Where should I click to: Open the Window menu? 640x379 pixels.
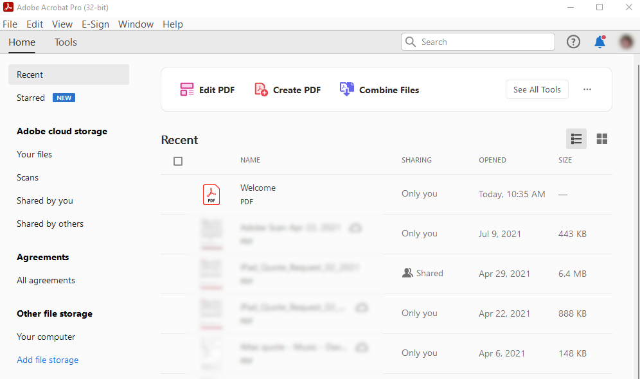pos(136,24)
